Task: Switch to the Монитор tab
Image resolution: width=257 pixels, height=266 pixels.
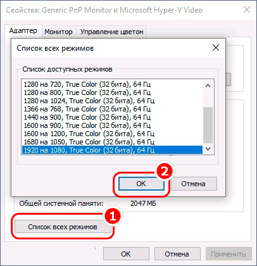Action: pyautogui.click(x=58, y=32)
